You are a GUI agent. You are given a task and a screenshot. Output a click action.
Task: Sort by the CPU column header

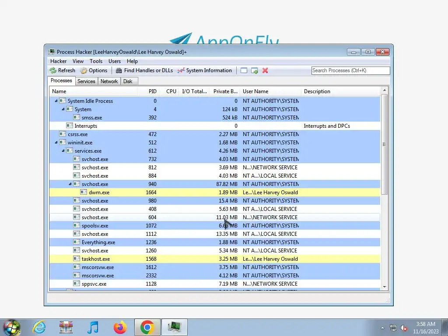[169, 91]
